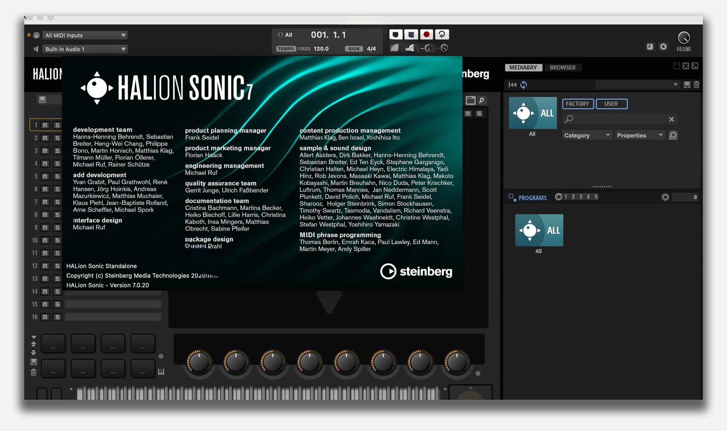Mute slot 1
Viewport: 727px width, 431px height.
(x=45, y=125)
